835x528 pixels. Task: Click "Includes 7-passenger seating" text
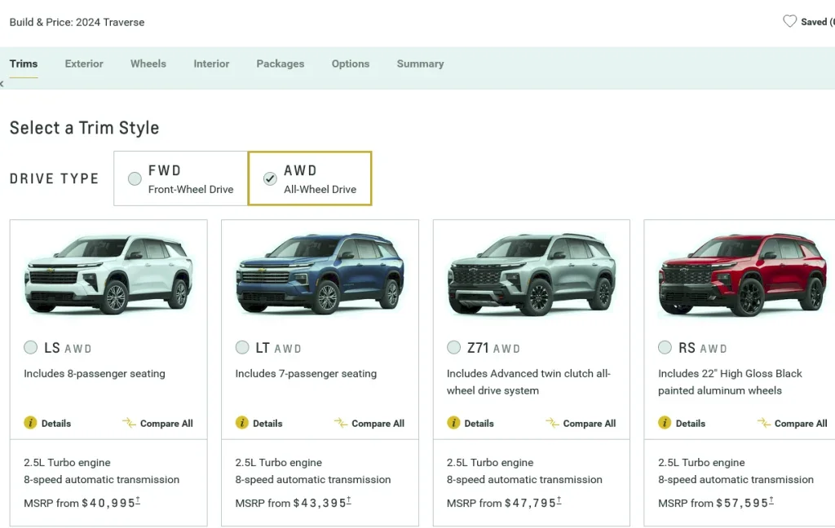coord(306,374)
